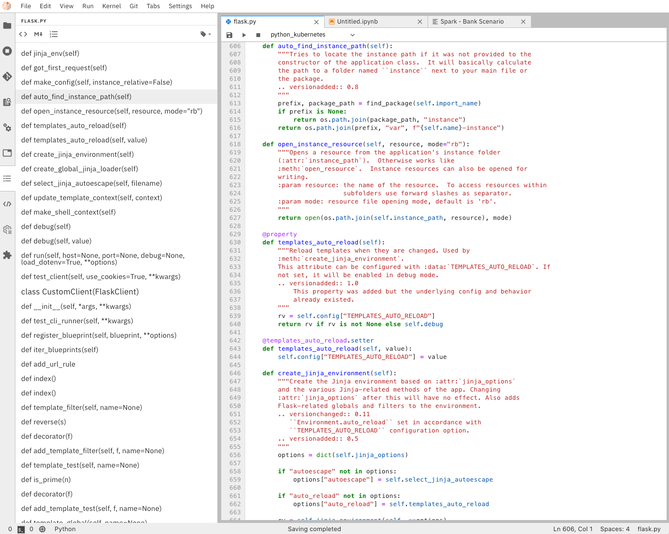This screenshot has width=669, height=534.
Task: Close the flask.py tab
Action: pyautogui.click(x=316, y=22)
